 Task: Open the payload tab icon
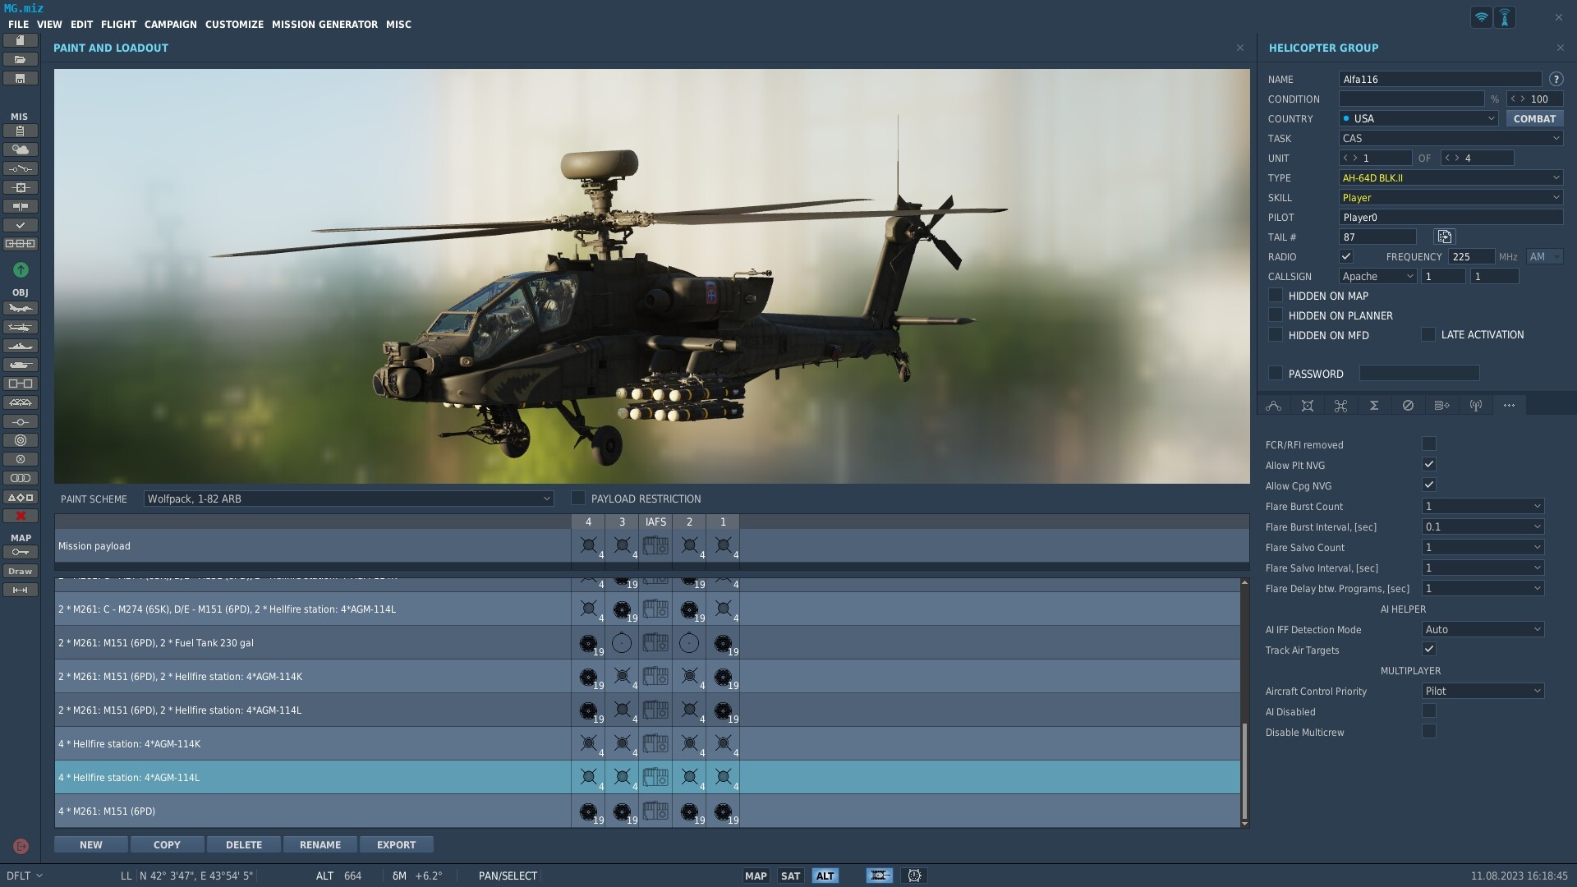(x=1308, y=405)
